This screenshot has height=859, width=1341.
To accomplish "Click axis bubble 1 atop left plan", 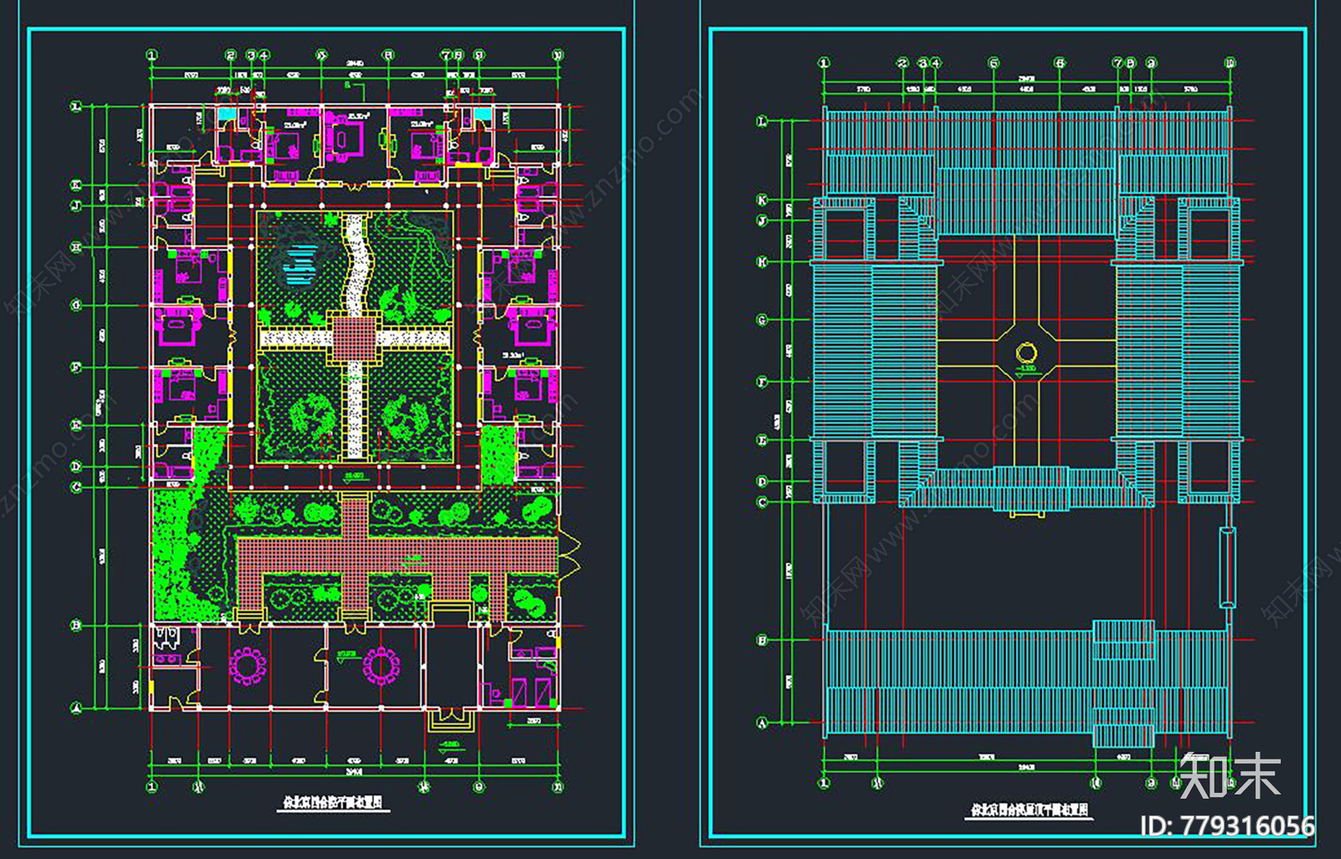I will tap(152, 55).
